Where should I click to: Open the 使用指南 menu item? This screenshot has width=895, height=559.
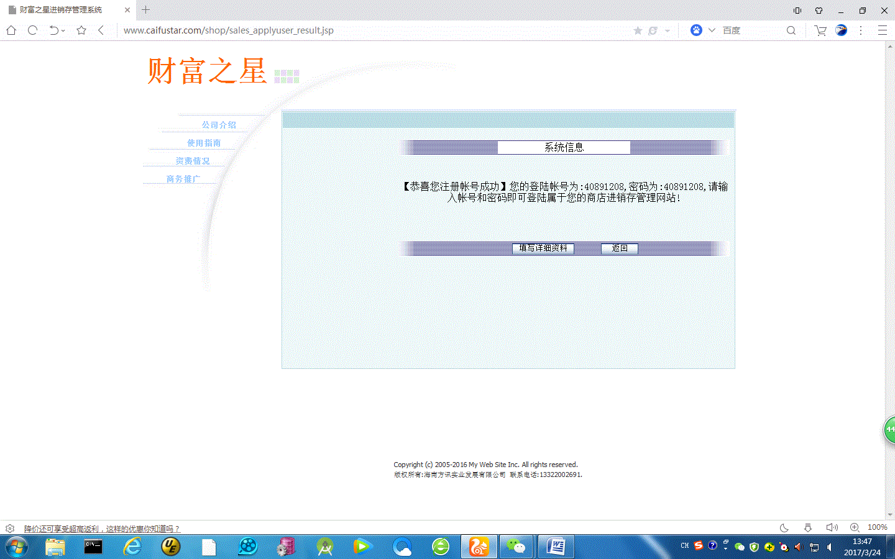point(204,143)
